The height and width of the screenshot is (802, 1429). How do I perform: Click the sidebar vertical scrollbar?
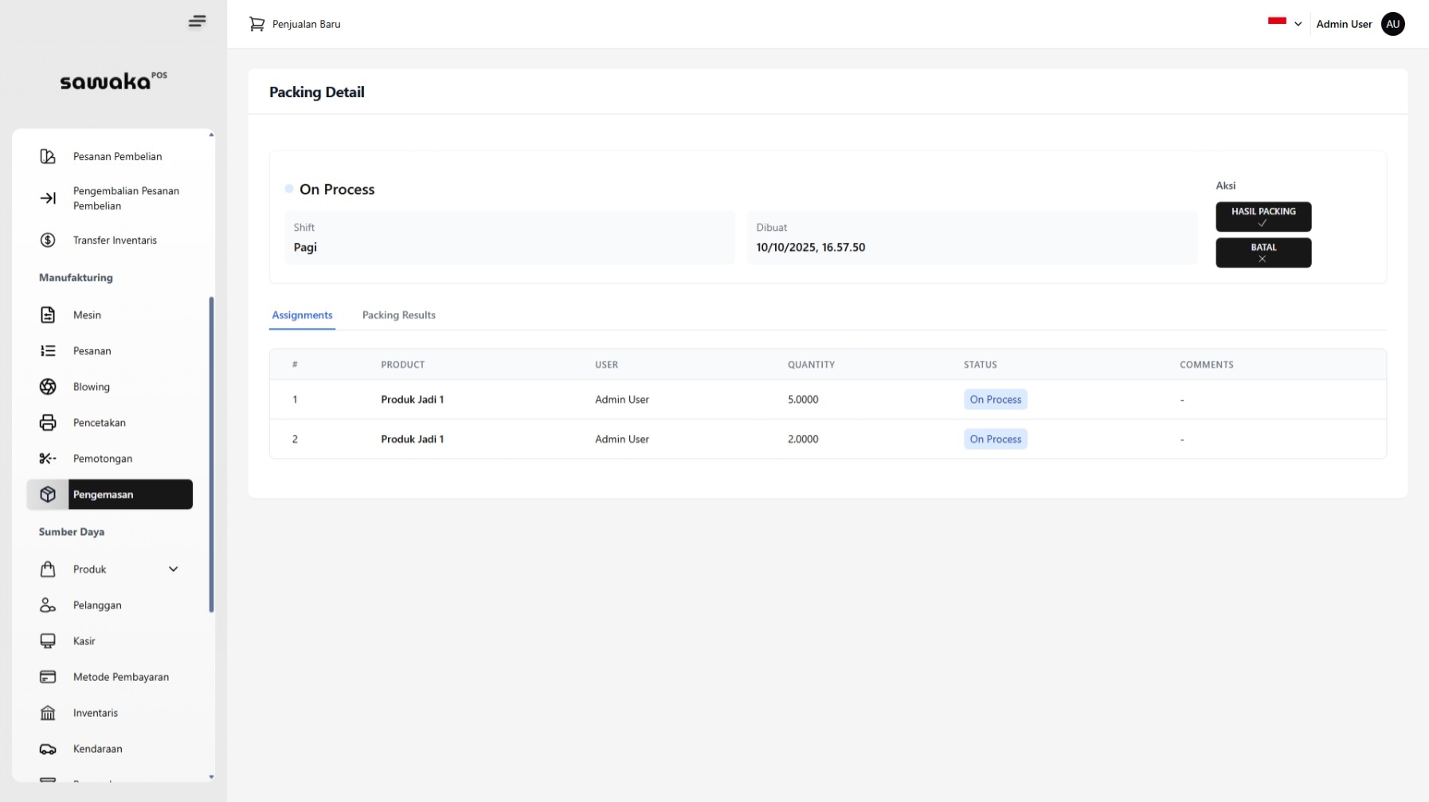coord(211,454)
